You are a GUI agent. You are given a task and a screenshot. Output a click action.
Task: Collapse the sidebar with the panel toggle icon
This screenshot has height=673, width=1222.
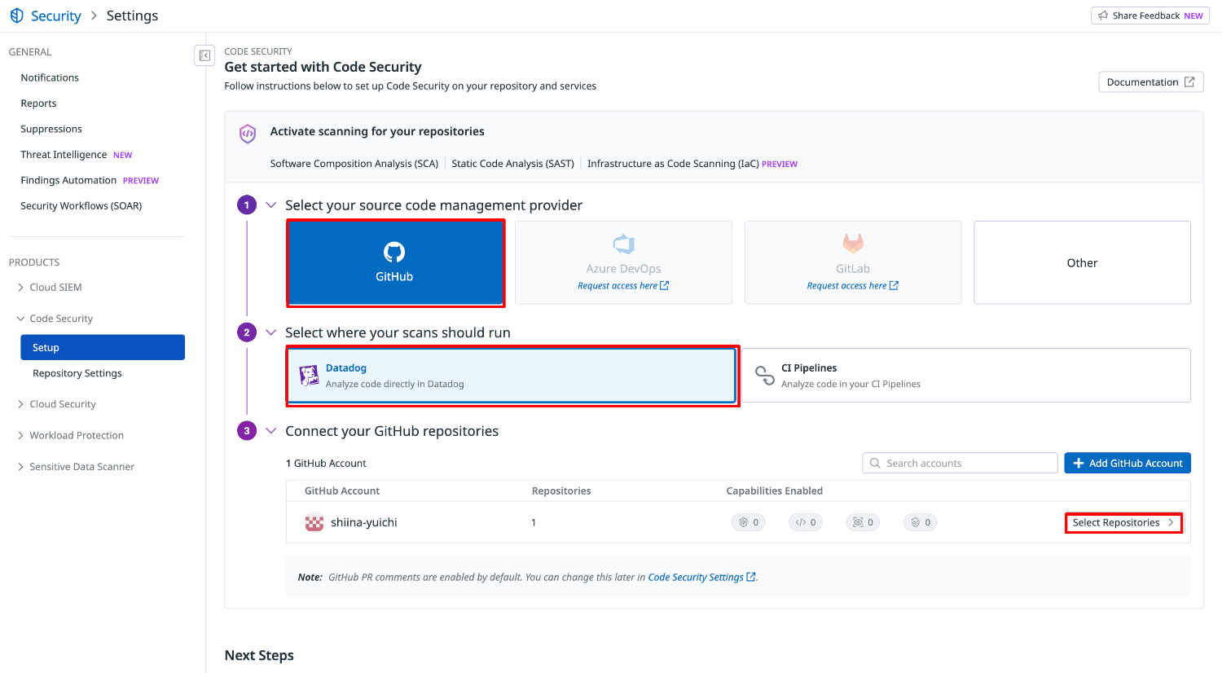(204, 55)
